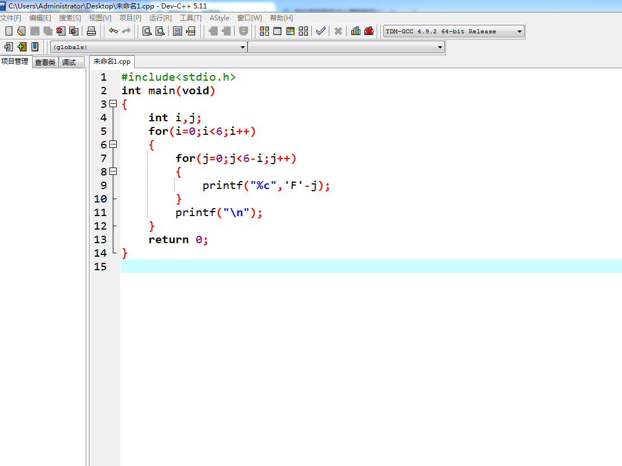Click the Redo arrow toolbar icon
Image resolution: width=622 pixels, height=466 pixels.
(x=126, y=31)
